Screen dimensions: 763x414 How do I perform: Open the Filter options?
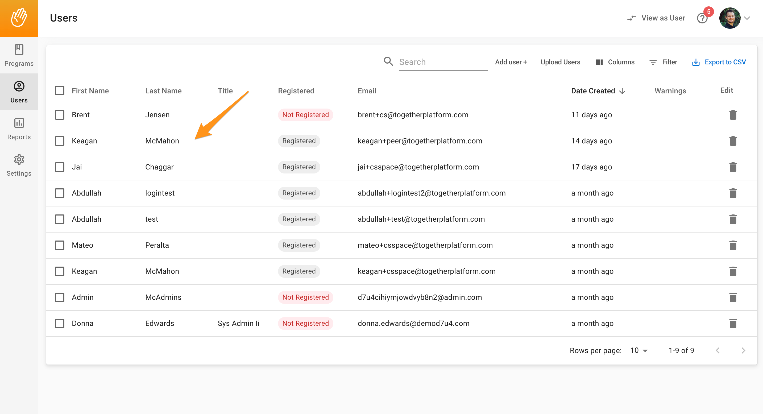point(663,62)
